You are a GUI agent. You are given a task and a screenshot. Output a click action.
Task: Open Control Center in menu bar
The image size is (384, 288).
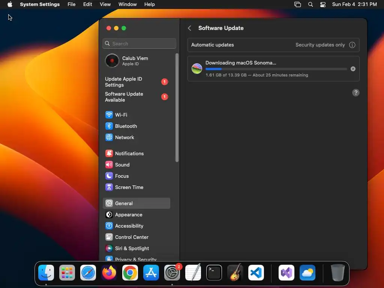point(323,4)
